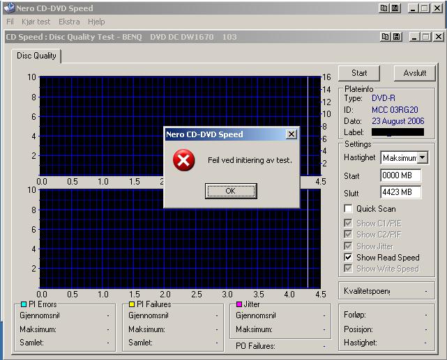
Task: Click the red error icon in dialog
Action: (x=184, y=160)
